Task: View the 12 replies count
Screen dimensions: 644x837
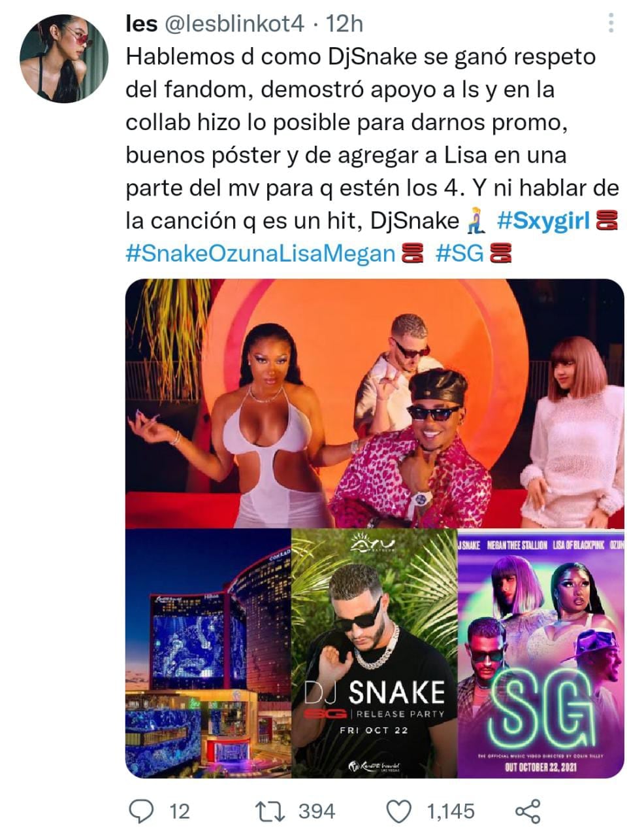Action: (180, 811)
